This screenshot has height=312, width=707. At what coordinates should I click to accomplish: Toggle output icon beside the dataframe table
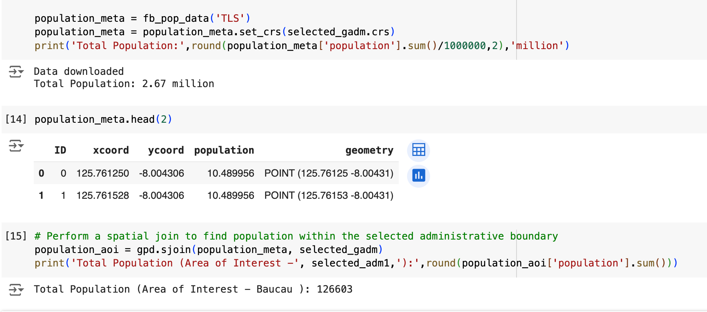click(16, 146)
